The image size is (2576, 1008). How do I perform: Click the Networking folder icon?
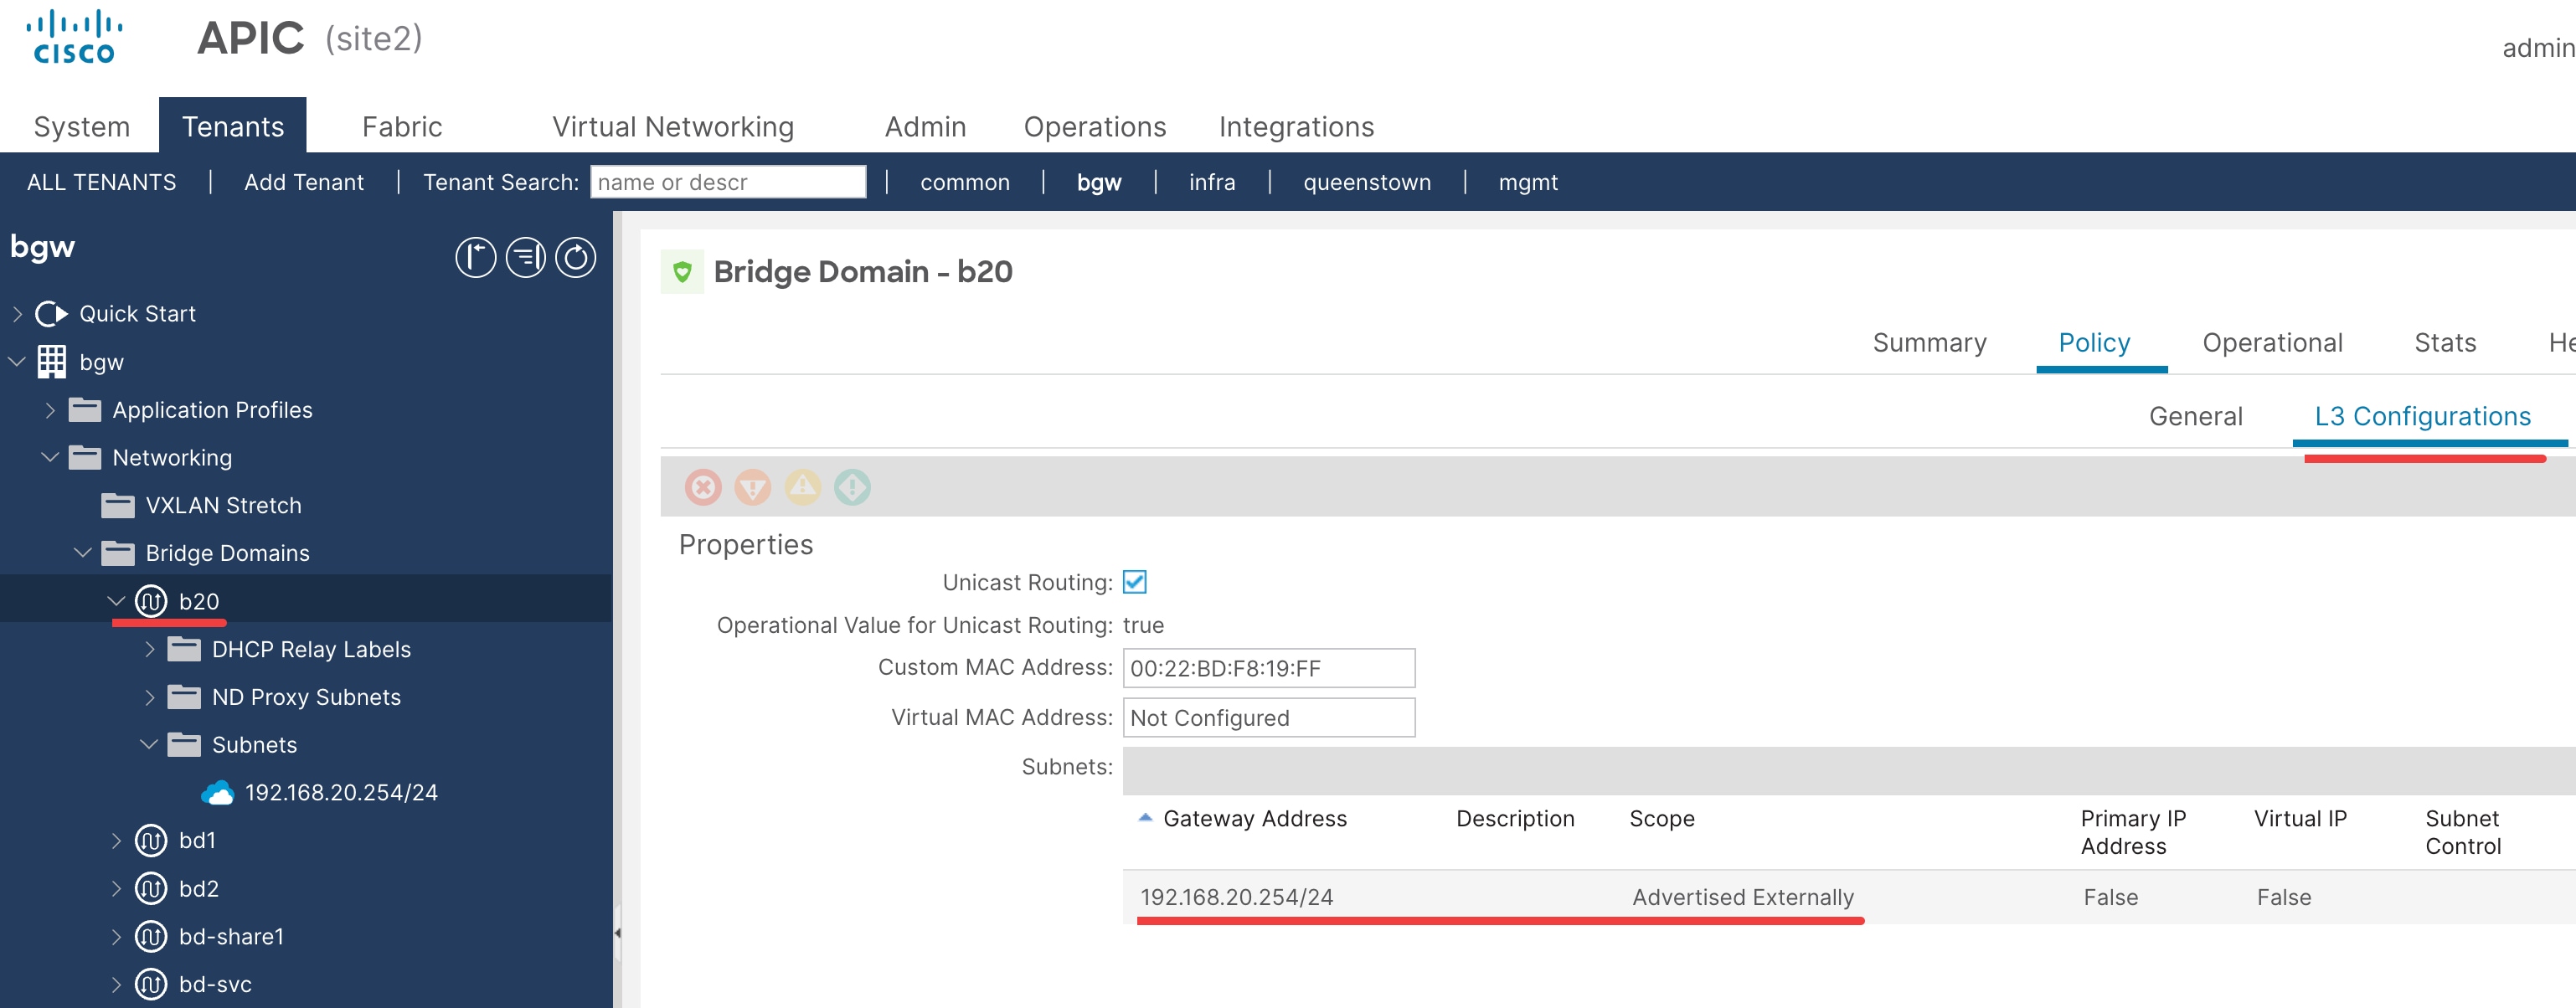tap(85, 458)
